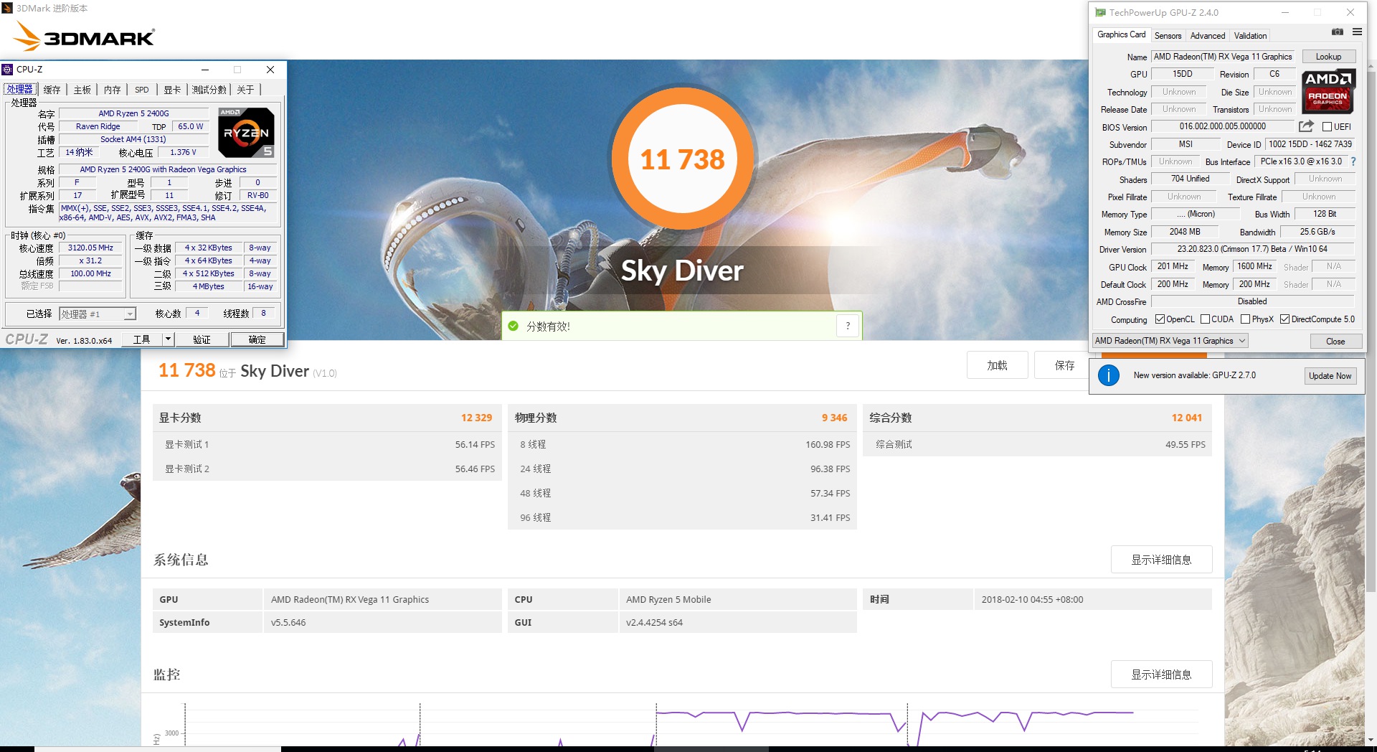
Task: Click the GPU-Z Name field showing Vega 11 Graphics
Action: [x=1223, y=57]
